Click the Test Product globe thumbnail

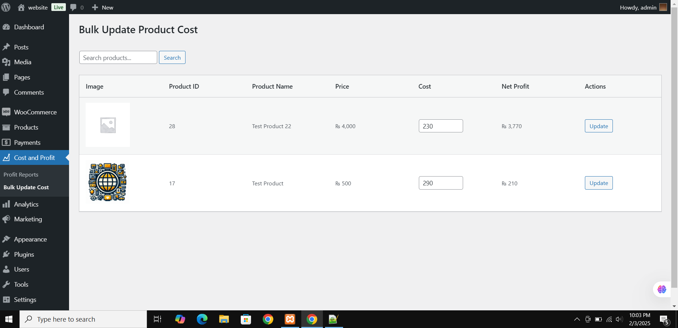[108, 182]
